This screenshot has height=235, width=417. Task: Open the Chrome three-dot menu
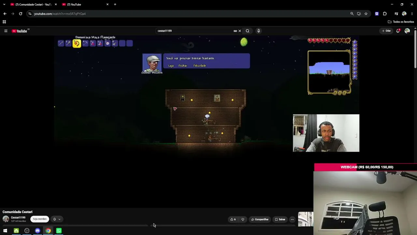pyautogui.click(x=412, y=14)
